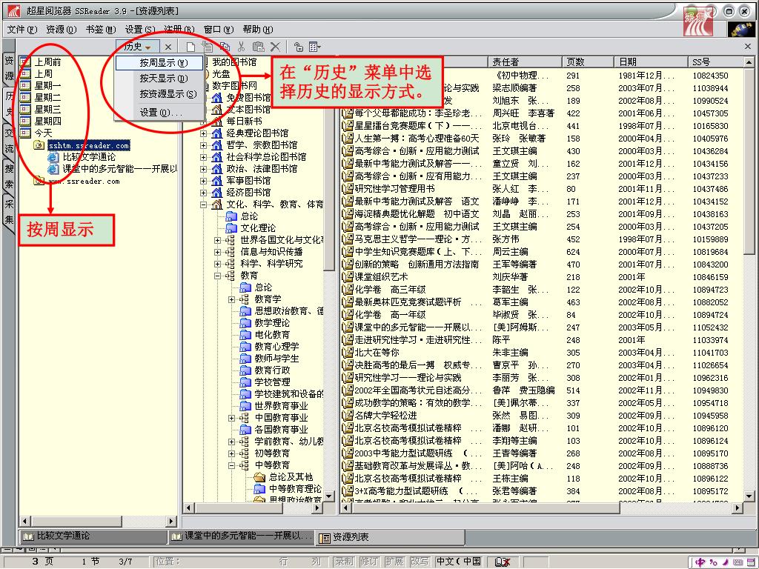This screenshot has width=759, height=569.
Task: Click the globe icon at top right
Action: pos(740,30)
